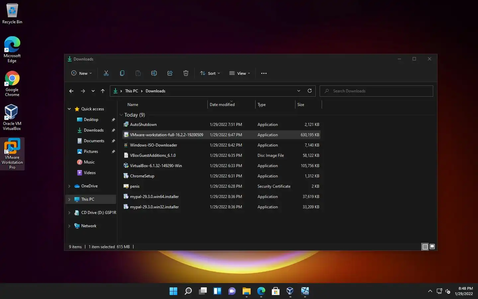
Task: Select the Windows-ISO-Downloader file
Action: coord(221,145)
